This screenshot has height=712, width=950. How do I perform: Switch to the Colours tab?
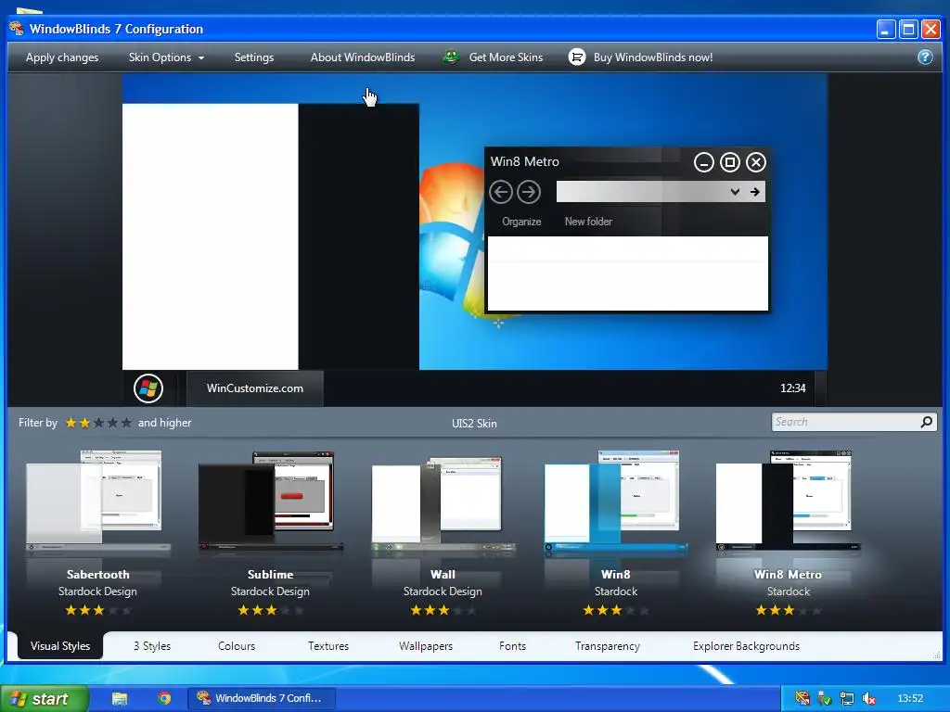[237, 646]
